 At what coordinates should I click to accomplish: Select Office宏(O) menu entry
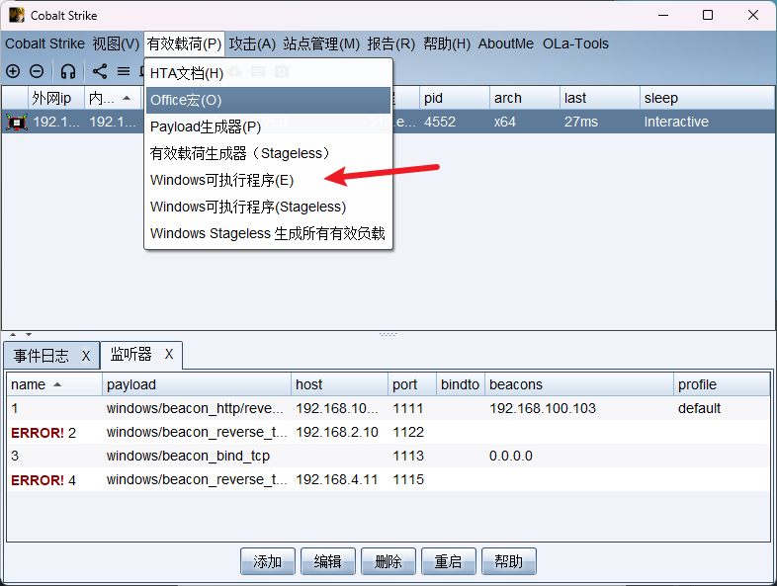(x=186, y=100)
